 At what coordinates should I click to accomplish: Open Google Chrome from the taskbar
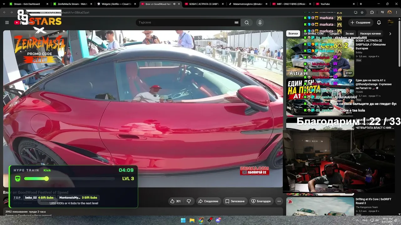coord(201,220)
